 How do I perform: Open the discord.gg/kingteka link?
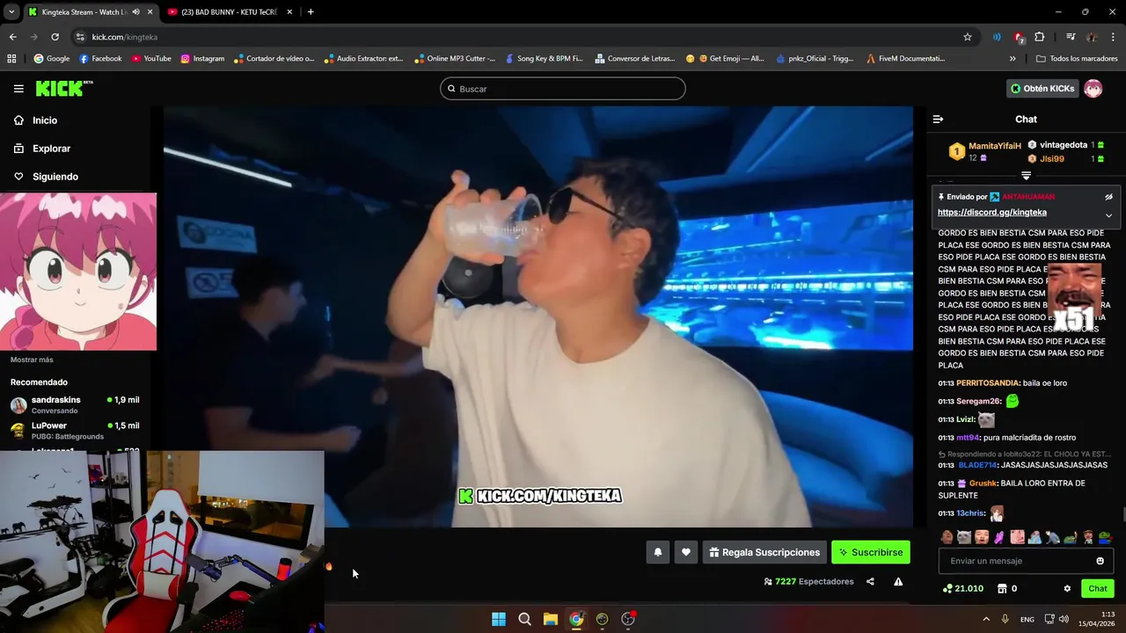(991, 212)
